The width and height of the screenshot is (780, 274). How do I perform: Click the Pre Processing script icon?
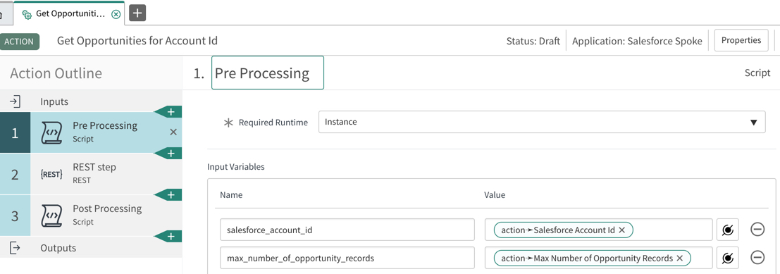click(51, 132)
